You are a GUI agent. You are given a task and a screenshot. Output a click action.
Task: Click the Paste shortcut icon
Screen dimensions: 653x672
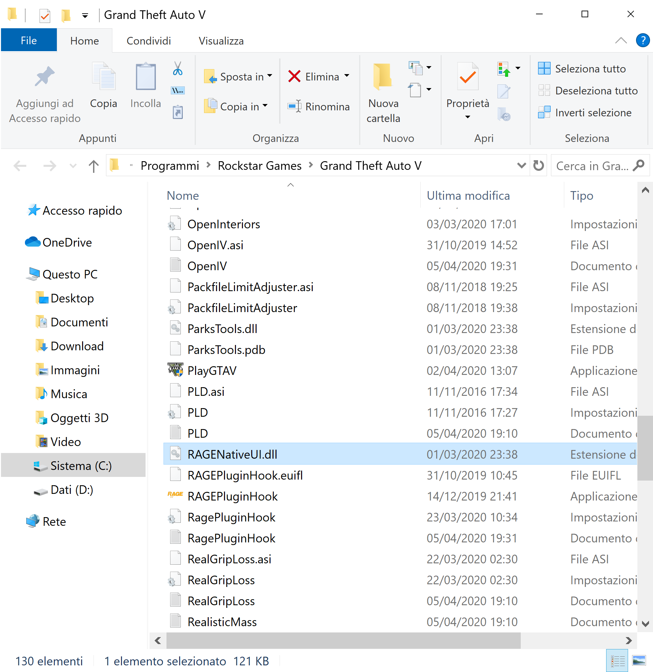coord(177,113)
